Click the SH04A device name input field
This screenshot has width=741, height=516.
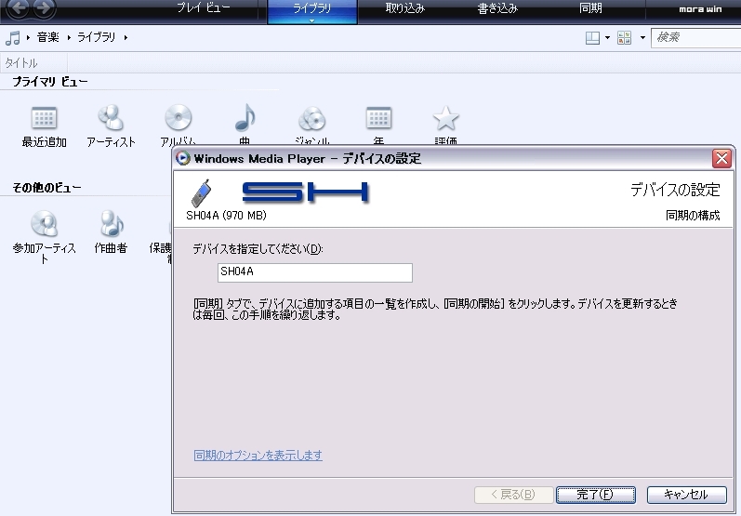coord(315,272)
